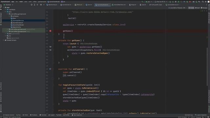Collapse the java folder in Project tree
The width and height of the screenshot is (210, 118).
6,12
